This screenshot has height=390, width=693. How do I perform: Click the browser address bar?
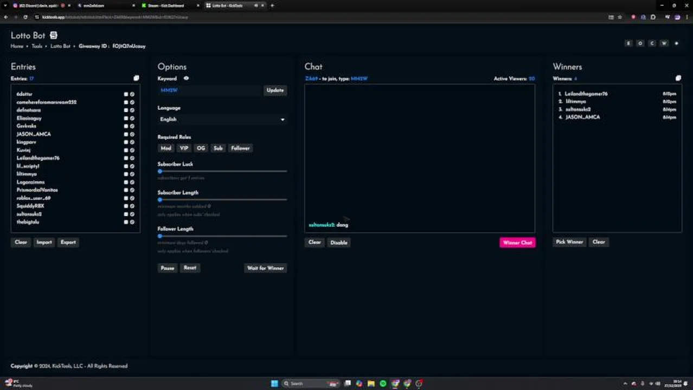pos(320,17)
